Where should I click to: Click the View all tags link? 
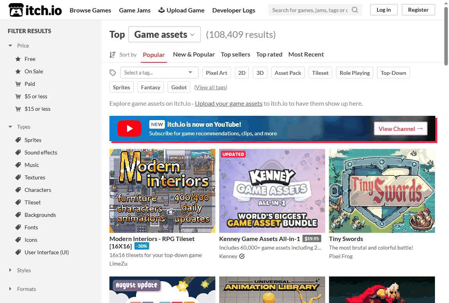pyautogui.click(x=211, y=87)
